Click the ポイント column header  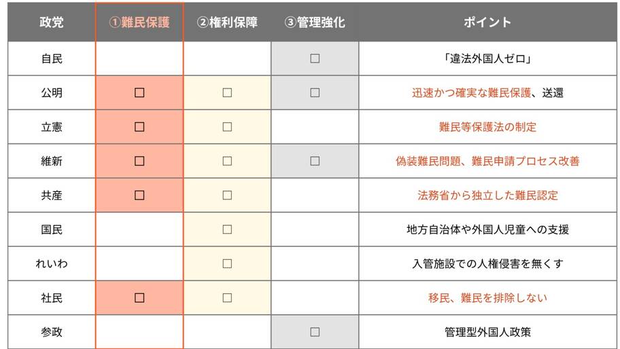pos(487,22)
